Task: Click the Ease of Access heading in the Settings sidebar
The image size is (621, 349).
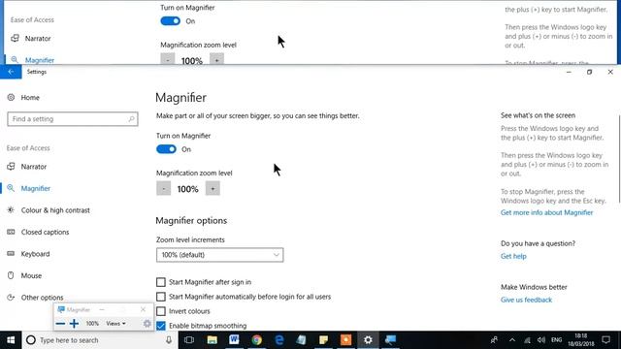Action: click(28, 148)
